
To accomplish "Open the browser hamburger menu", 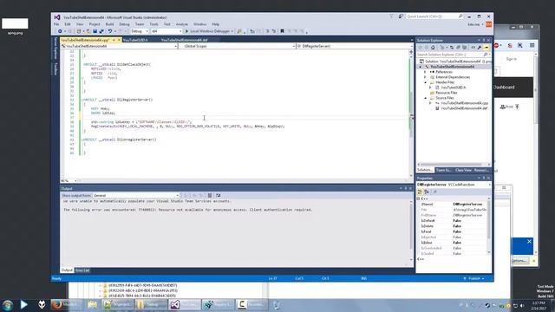I will pos(532,45).
